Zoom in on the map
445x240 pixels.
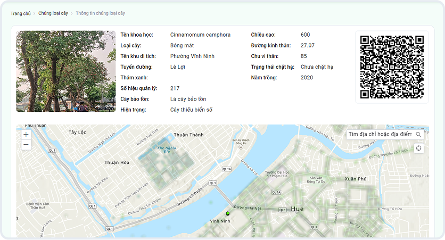[x=26, y=135]
